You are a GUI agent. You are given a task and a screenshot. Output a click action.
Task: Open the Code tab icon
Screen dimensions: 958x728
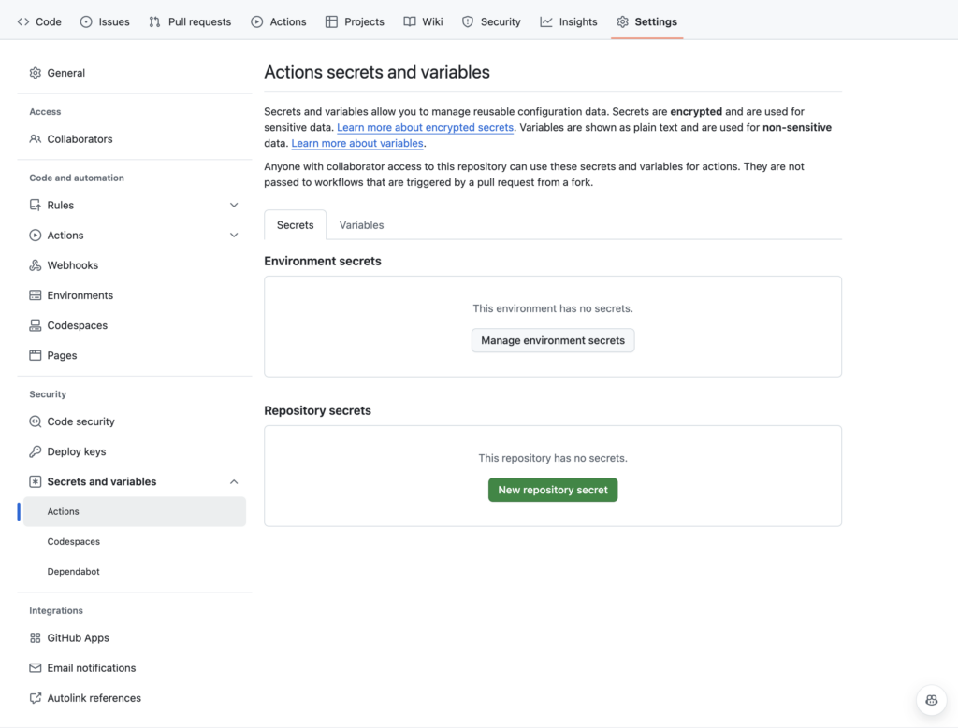(x=23, y=22)
